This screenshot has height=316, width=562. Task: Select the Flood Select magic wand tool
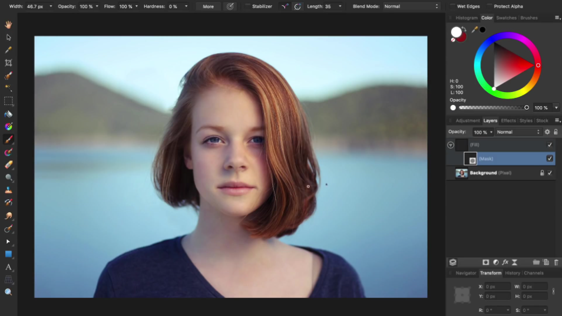pyautogui.click(x=8, y=88)
